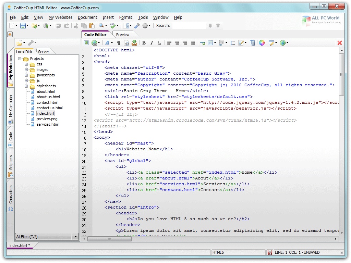Switch to the Preview tab

tap(123, 34)
